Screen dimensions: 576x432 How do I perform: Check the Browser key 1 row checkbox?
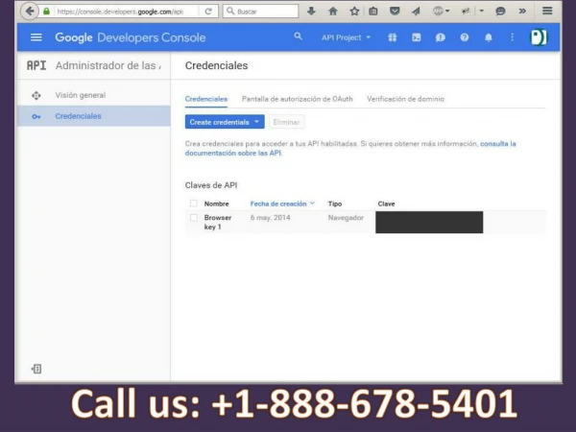click(x=194, y=218)
